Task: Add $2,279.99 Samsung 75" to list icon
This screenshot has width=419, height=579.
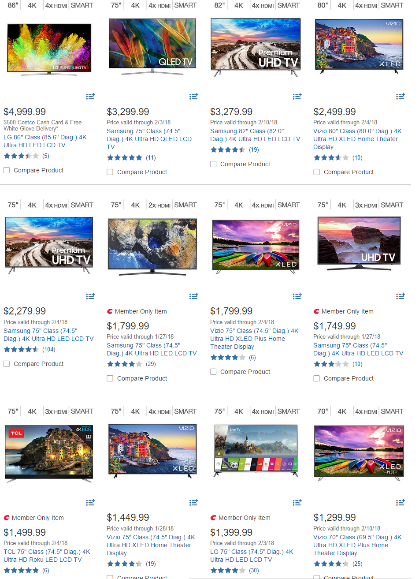Action: (90, 296)
